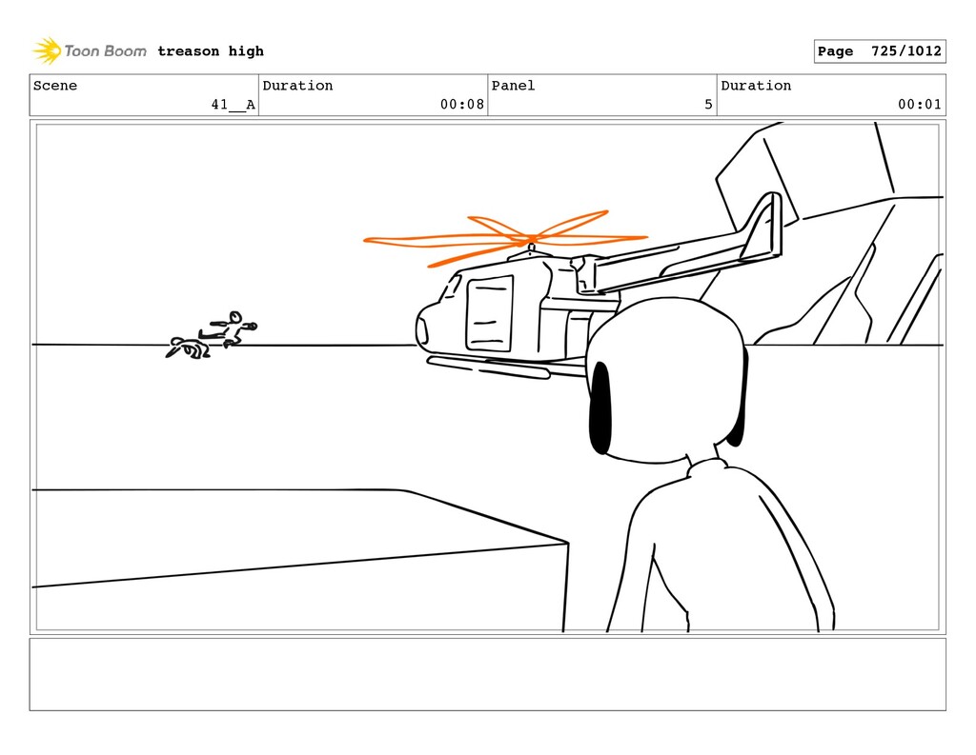
Task: Click the Toon Boom logo icon
Action: click(x=47, y=50)
